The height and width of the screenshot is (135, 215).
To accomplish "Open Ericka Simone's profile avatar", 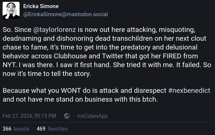I will point(11,10).
